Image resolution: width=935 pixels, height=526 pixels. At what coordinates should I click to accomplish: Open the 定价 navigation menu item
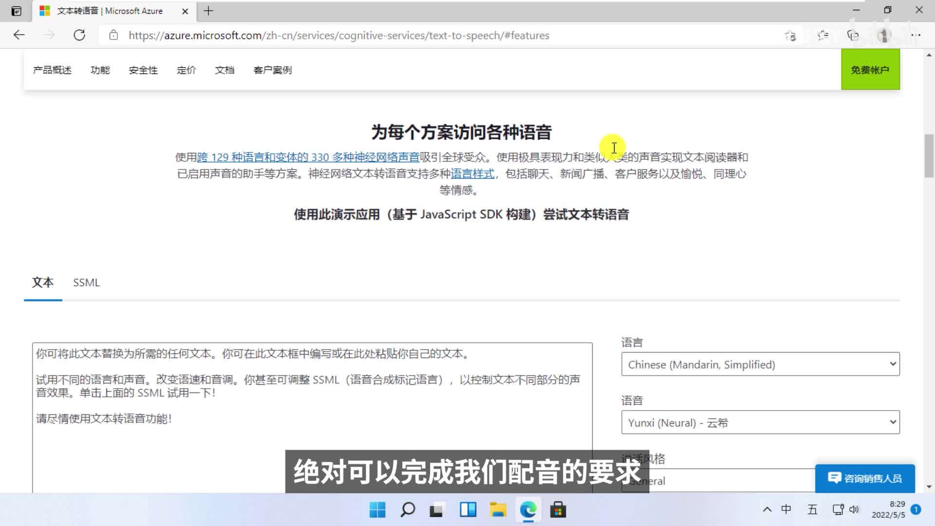tap(186, 70)
